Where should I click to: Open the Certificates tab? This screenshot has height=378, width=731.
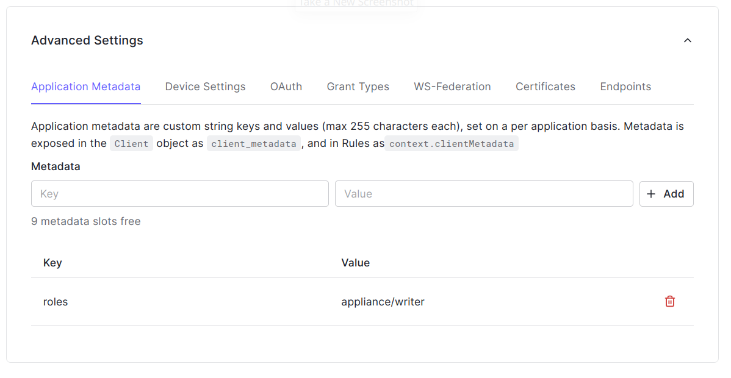(x=545, y=87)
